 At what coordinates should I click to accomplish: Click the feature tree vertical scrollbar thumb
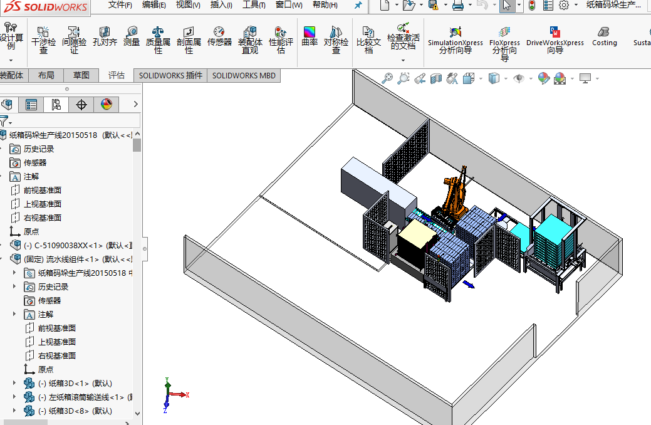(x=137, y=145)
